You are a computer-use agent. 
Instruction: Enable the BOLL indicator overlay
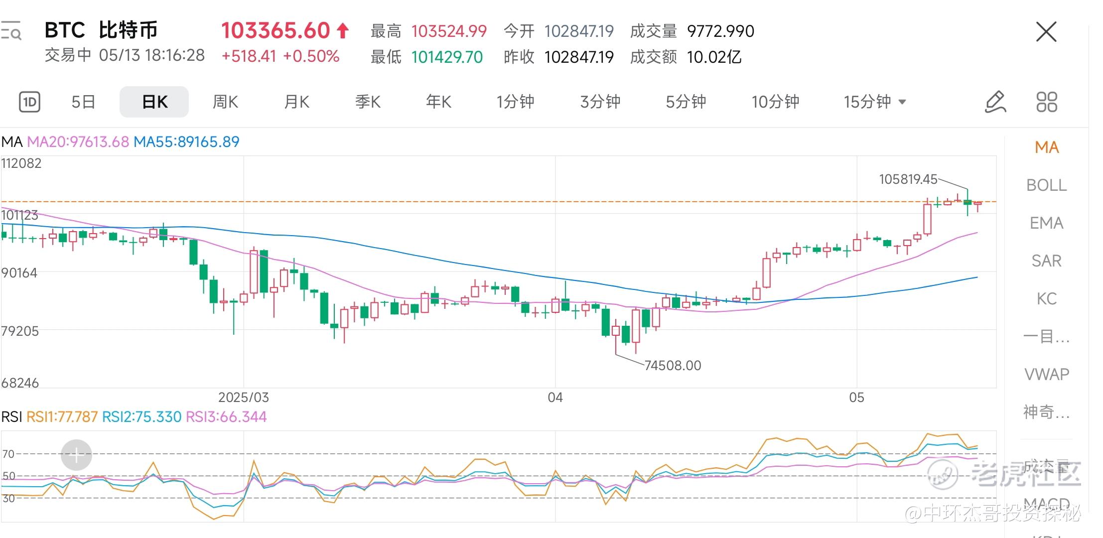coord(1046,185)
